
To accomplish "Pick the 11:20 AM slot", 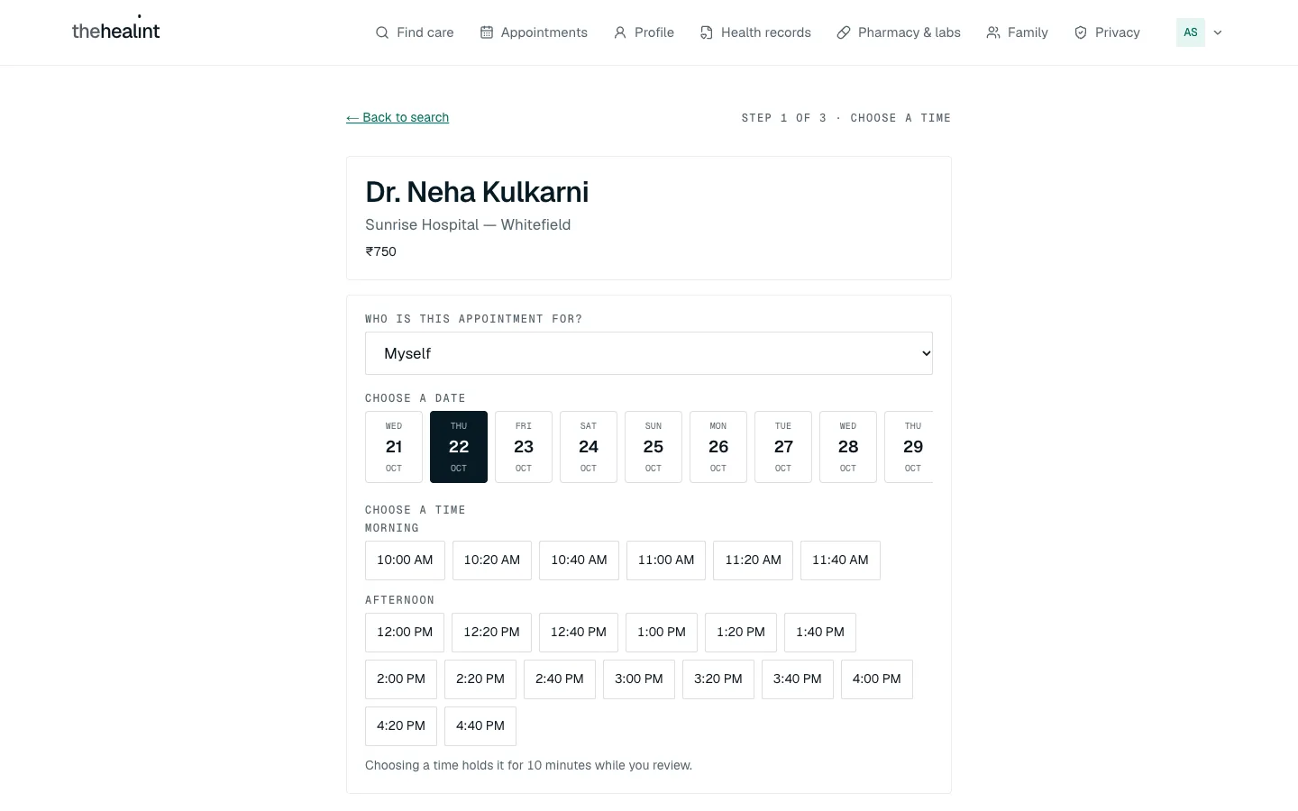I will click(754, 560).
